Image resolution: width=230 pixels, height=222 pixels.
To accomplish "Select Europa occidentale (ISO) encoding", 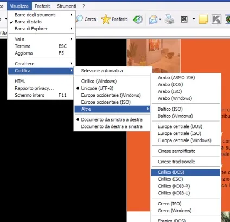I will click(x=112, y=102).
